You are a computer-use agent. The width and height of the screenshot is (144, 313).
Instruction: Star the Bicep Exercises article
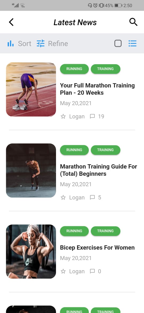[x=63, y=271]
